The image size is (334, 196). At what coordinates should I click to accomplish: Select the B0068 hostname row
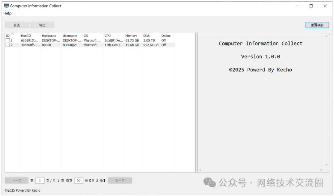point(46,45)
